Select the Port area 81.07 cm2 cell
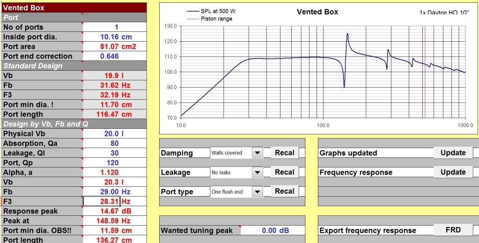Screen dimensions: 479x243 pos(115,46)
